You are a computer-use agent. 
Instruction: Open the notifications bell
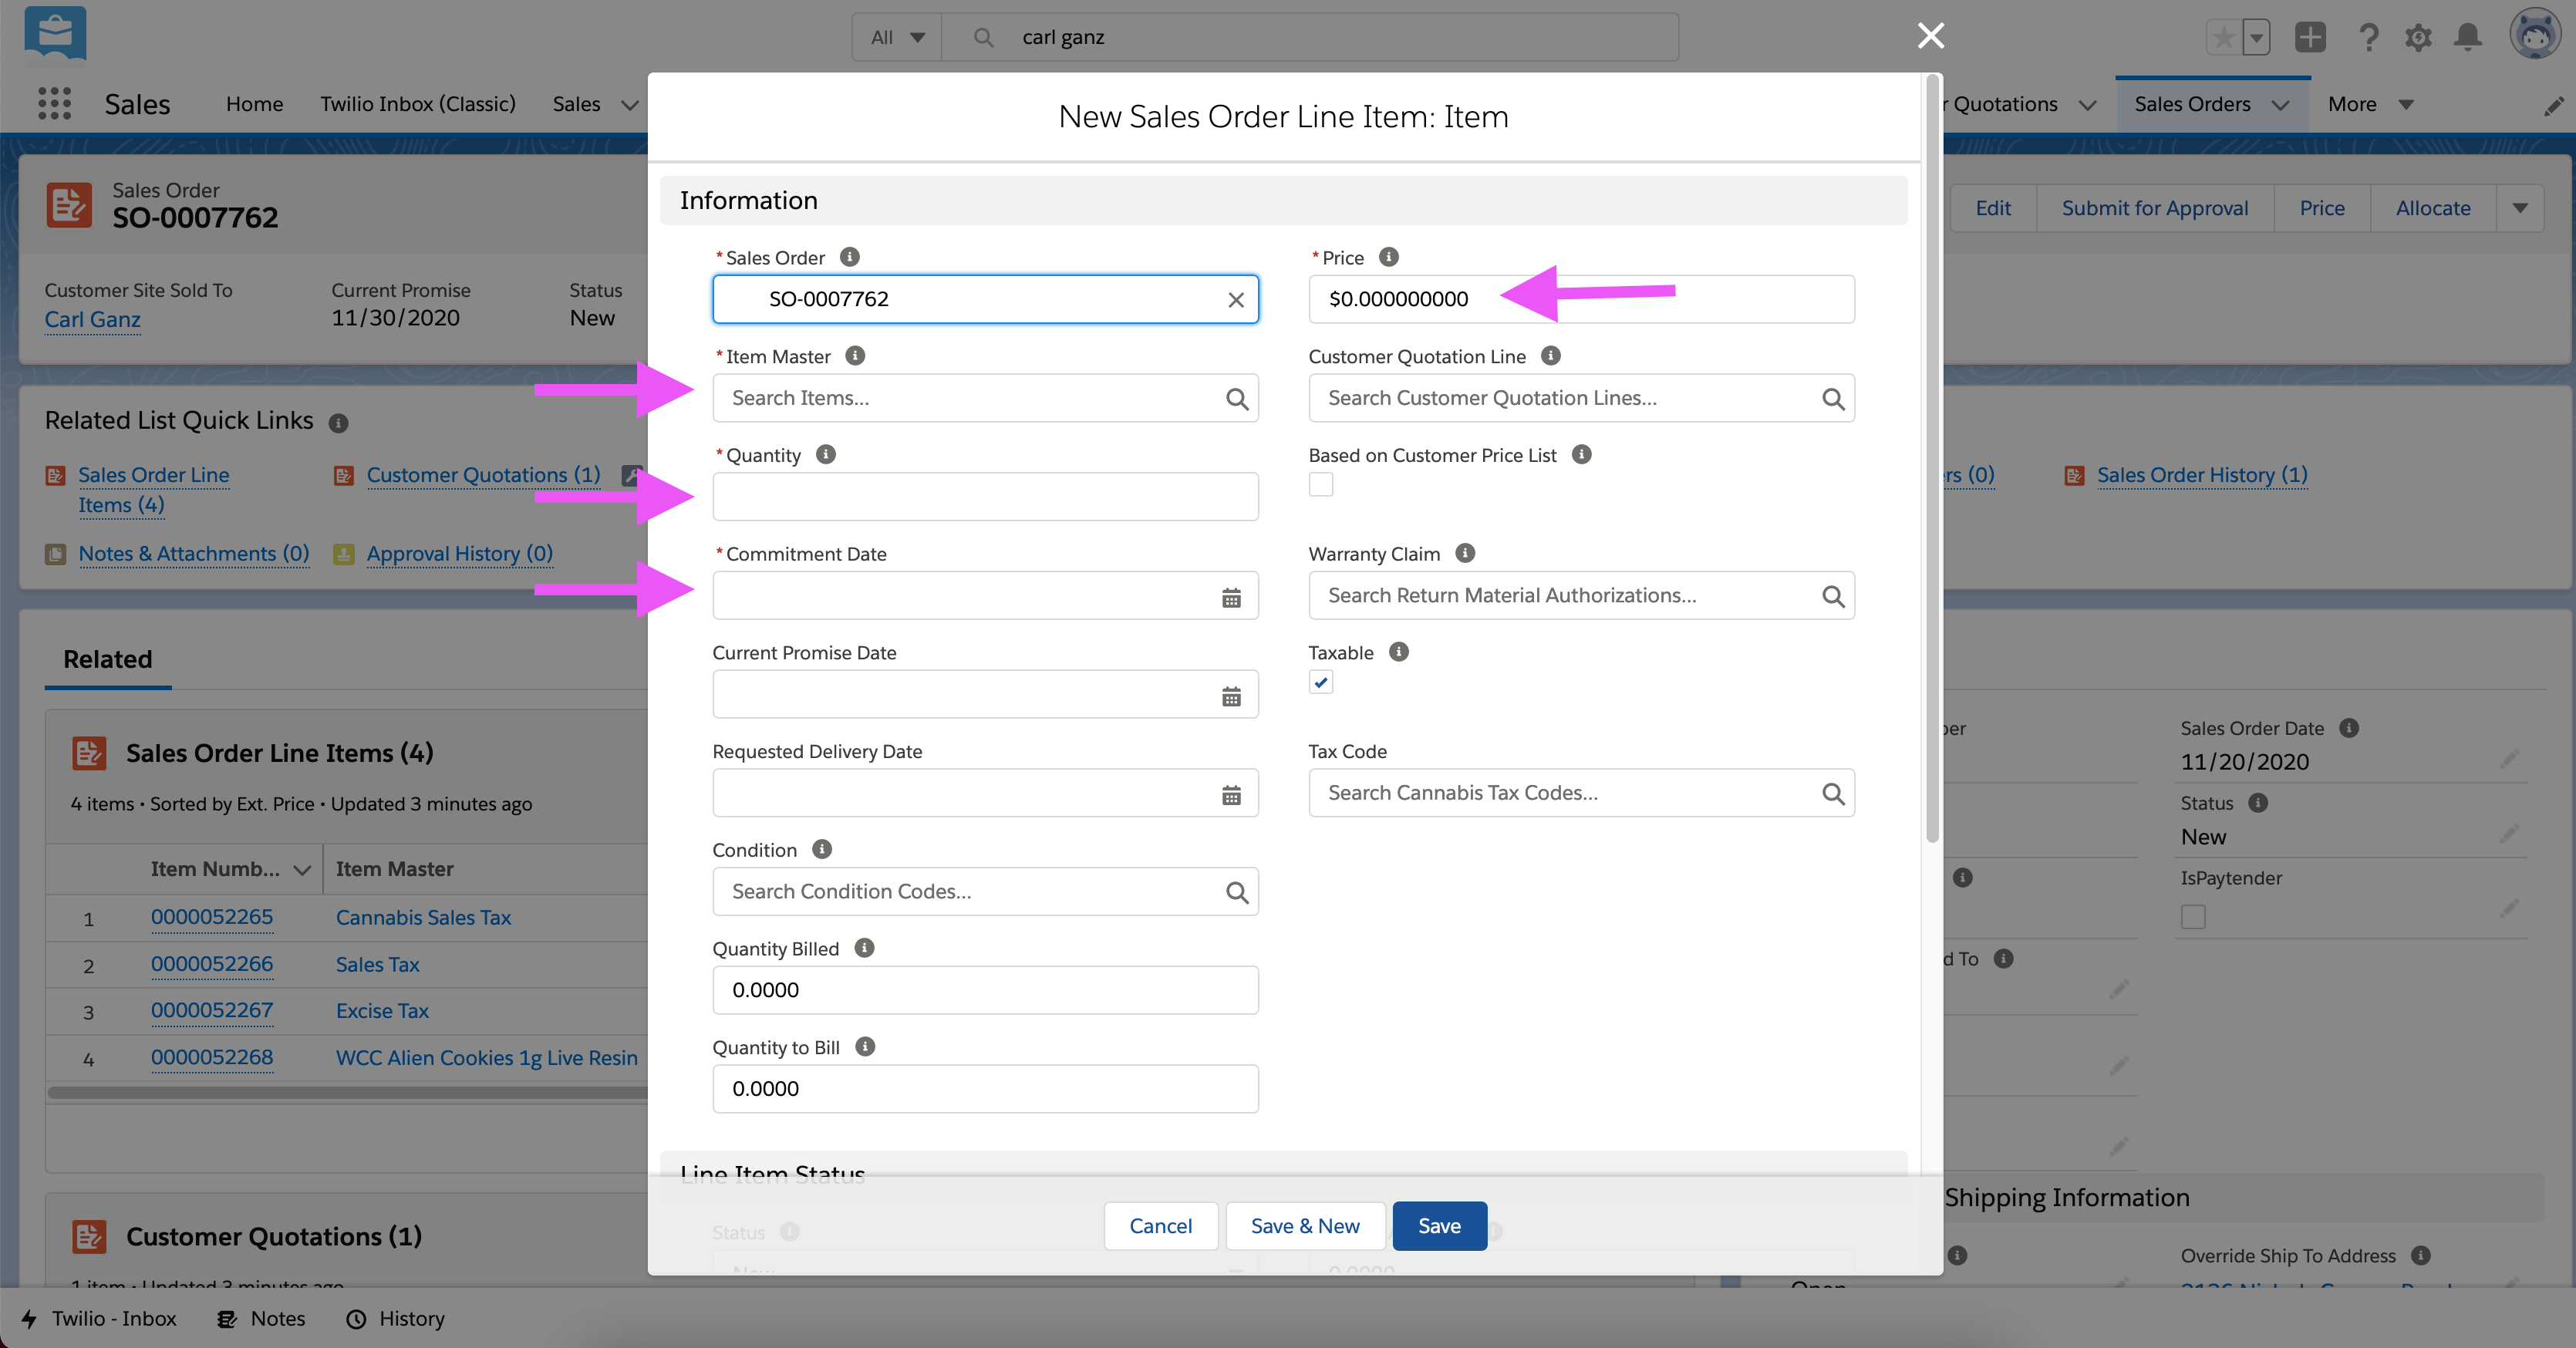2468,38
